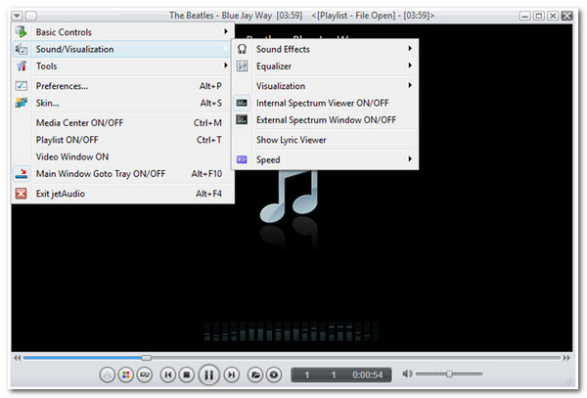Expand the Tools submenu arrow
Image resolution: width=587 pixels, height=398 pixels.
tap(226, 66)
